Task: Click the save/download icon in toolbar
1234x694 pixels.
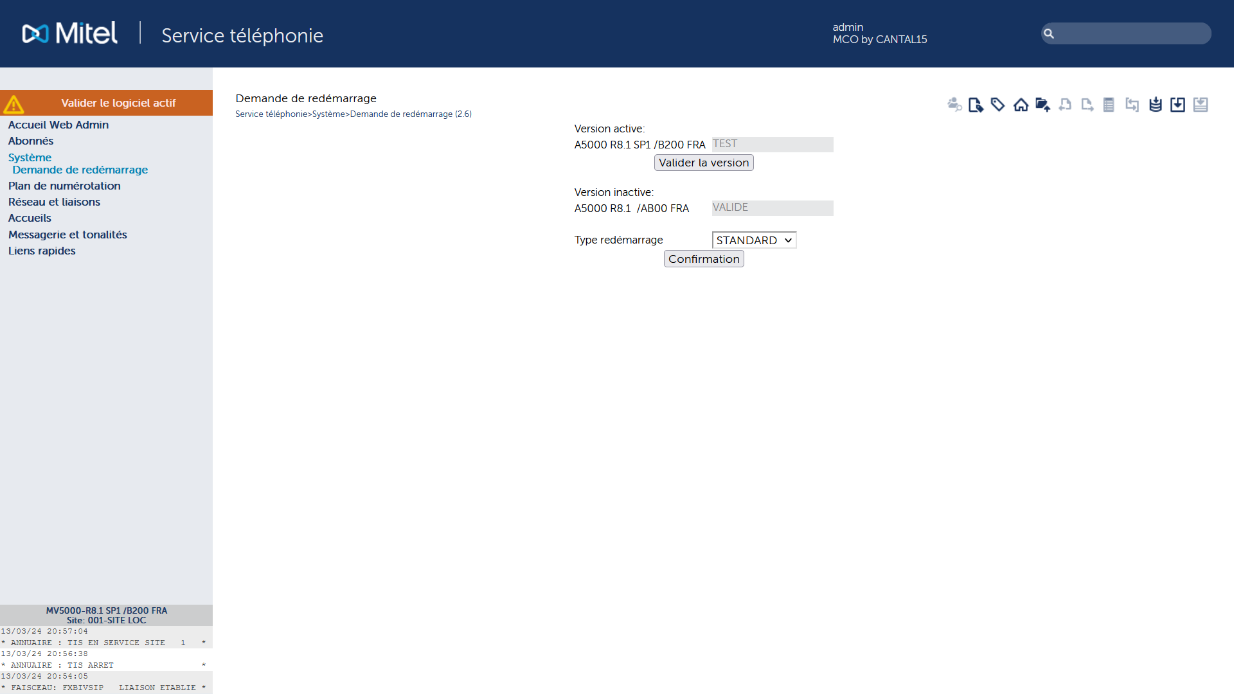Action: 1179,103
